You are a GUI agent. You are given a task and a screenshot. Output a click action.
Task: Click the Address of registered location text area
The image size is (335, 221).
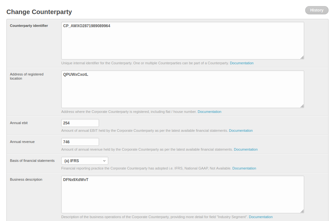click(182, 89)
